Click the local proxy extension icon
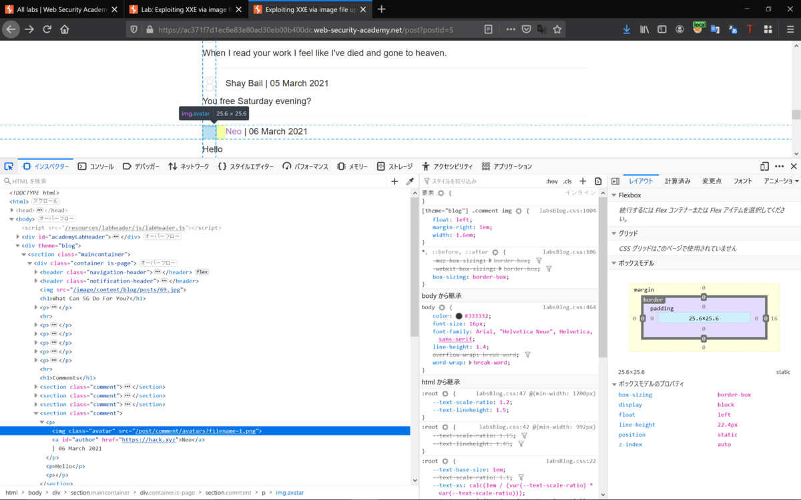This screenshot has height=500, width=801. pos(698,28)
